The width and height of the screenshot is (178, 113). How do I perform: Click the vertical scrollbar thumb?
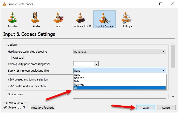[x=173, y=56]
